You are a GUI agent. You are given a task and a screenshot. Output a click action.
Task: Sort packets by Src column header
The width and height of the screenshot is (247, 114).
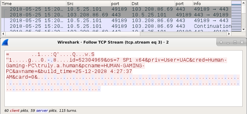point(88,3)
